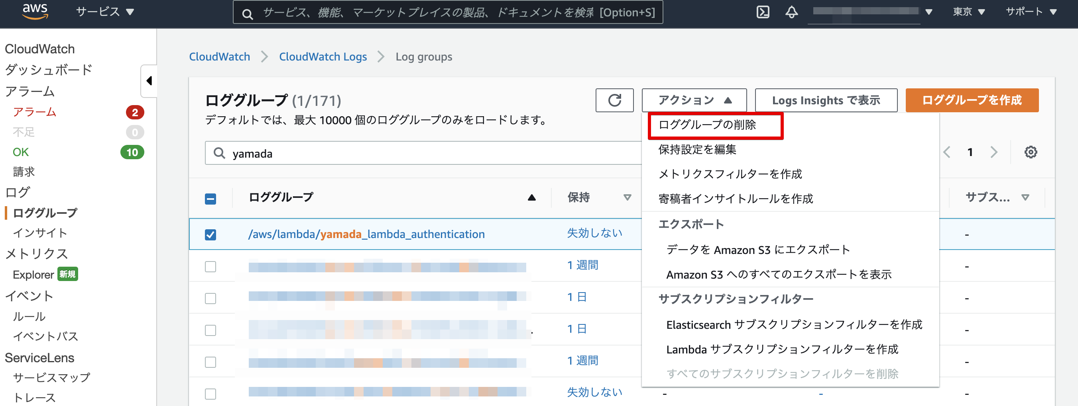Click the OK count badge 10
Viewport: 1078px width, 406px height.
click(132, 152)
